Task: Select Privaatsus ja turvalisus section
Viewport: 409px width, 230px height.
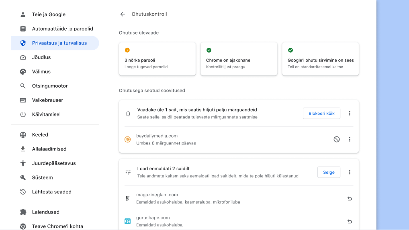Action: 55,43
